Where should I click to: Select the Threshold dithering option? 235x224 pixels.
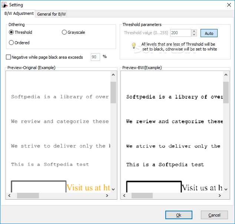(20, 32)
